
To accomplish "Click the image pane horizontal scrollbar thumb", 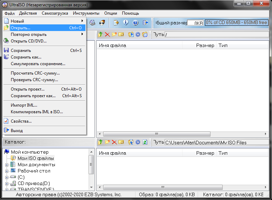I will (157, 134).
